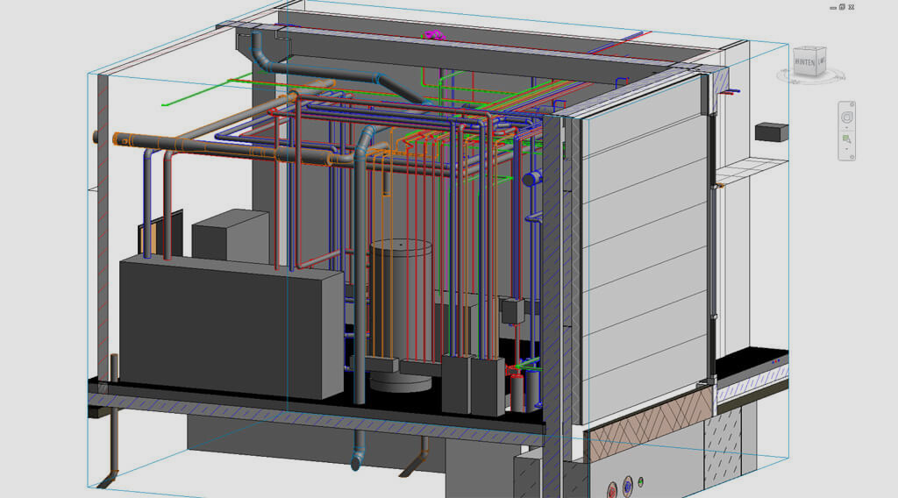Expand the zoom options dropdown arrow

[x=846, y=149]
